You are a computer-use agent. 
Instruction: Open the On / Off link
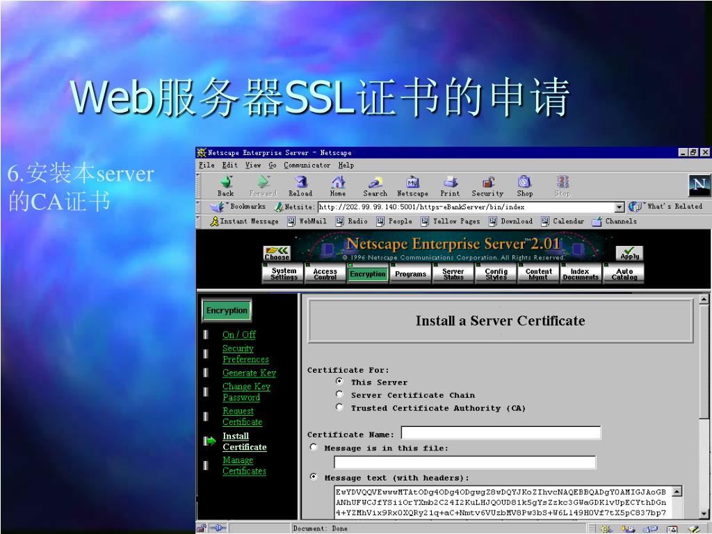point(239,334)
